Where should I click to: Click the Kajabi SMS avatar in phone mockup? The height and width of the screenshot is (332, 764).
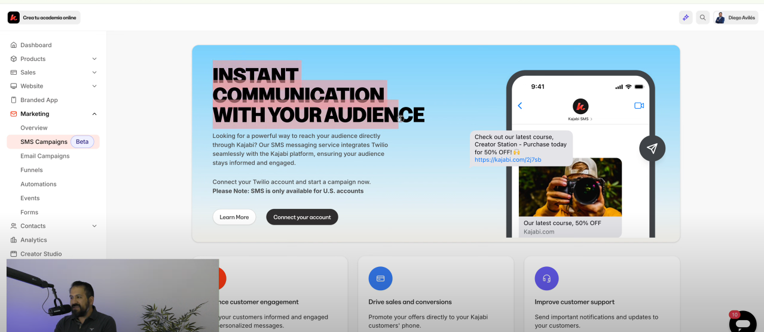pyautogui.click(x=580, y=106)
